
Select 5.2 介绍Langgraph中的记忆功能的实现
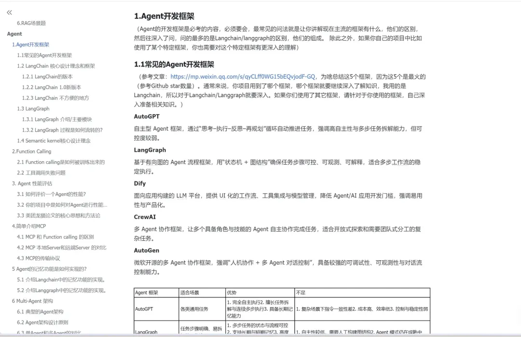(x=62, y=291)
